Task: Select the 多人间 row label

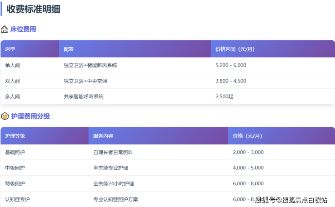Action: pos(13,96)
